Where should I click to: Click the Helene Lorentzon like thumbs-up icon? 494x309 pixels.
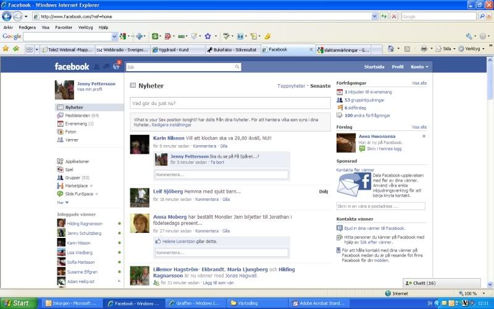(x=158, y=241)
